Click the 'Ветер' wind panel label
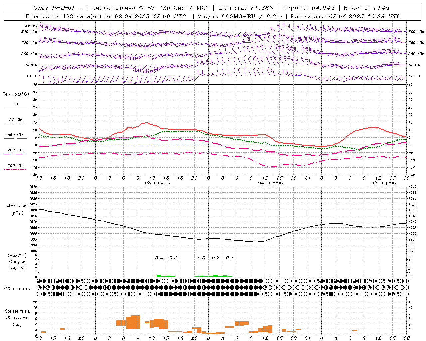 tap(31, 25)
